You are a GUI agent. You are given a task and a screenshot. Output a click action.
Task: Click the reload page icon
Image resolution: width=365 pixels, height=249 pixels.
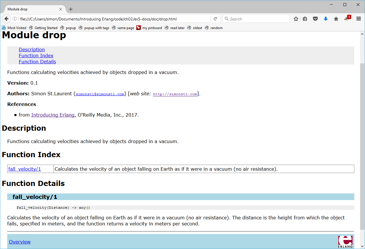click(x=215, y=19)
